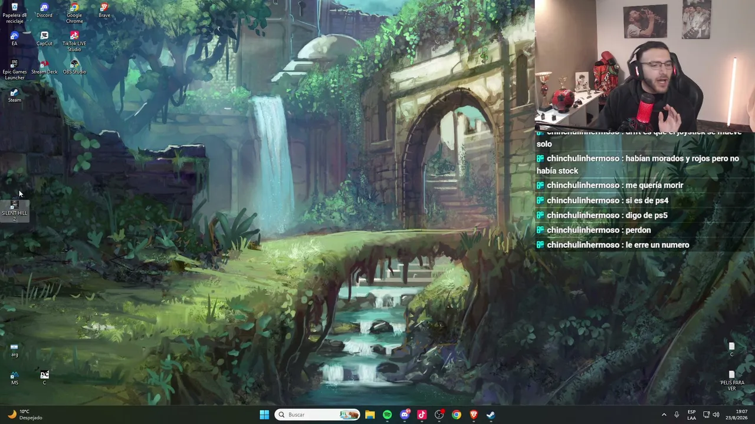Open Spotify from the taskbar

[x=387, y=415]
